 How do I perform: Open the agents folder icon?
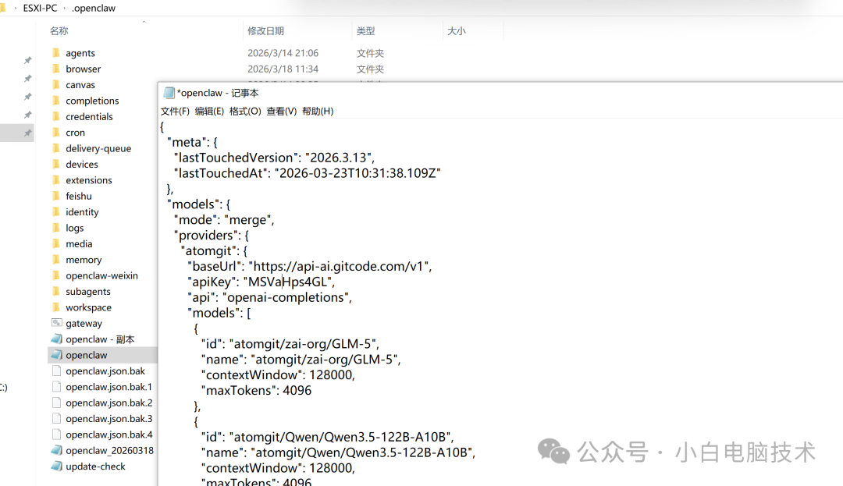pyautogui.click(x=56, y=52)
